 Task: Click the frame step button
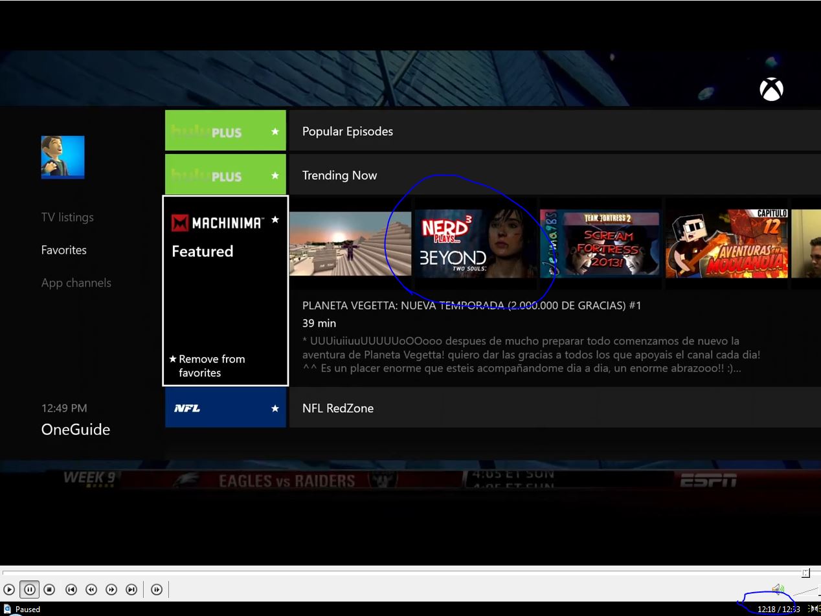[157, 589]
